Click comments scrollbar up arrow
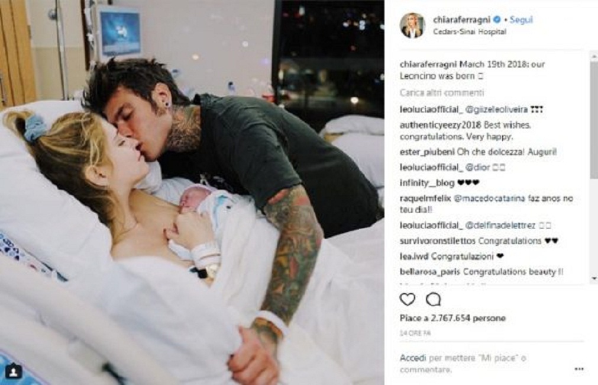 point(594,56)
